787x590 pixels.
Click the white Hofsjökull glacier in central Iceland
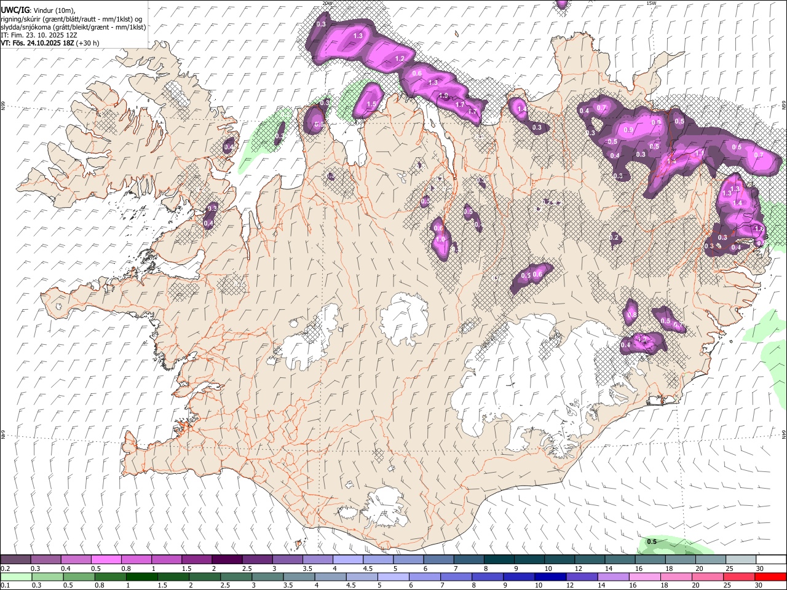point(404,320)
